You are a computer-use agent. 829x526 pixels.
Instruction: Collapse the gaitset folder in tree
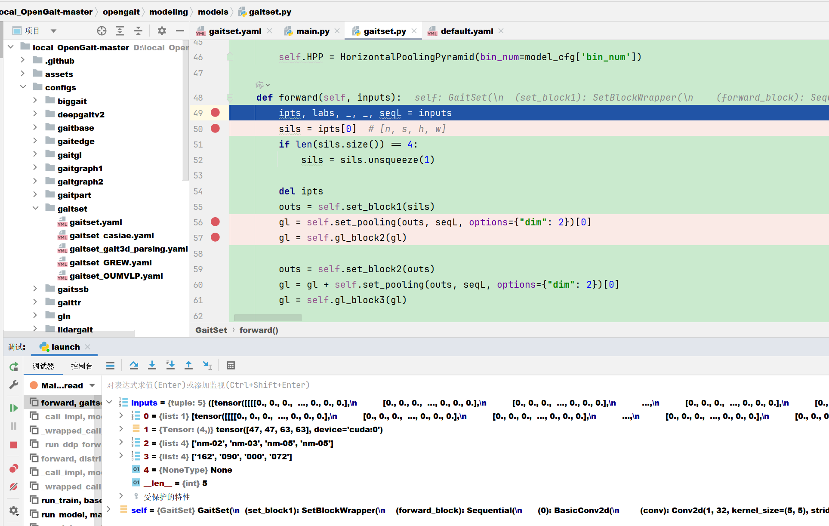pos(36,209)
